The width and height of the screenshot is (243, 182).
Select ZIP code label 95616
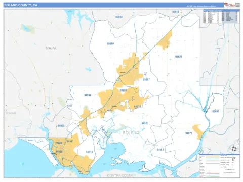[x=176, y=12]
